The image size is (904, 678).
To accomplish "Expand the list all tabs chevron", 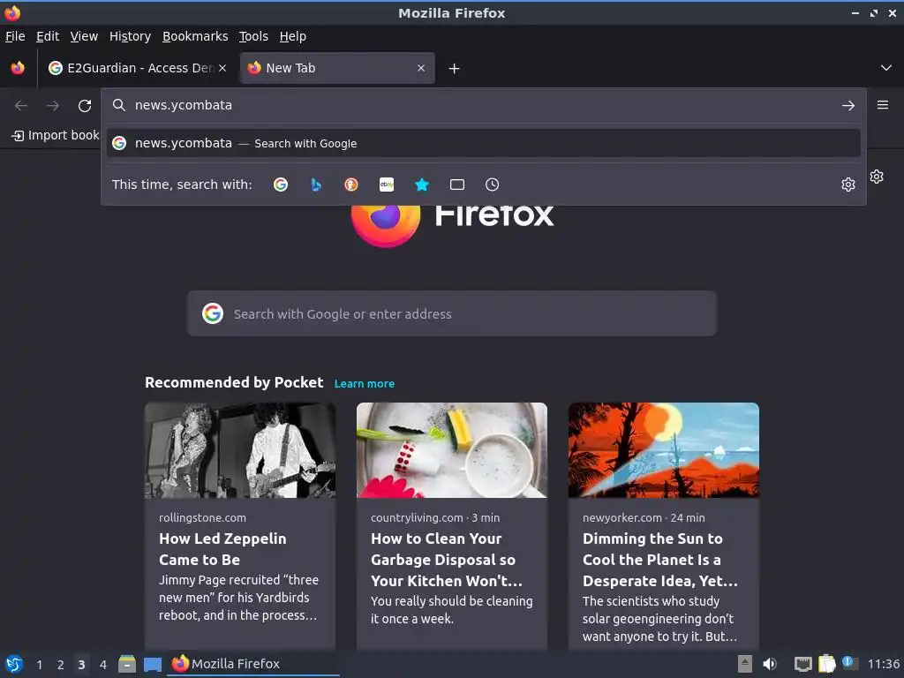I will pos(886,68).
